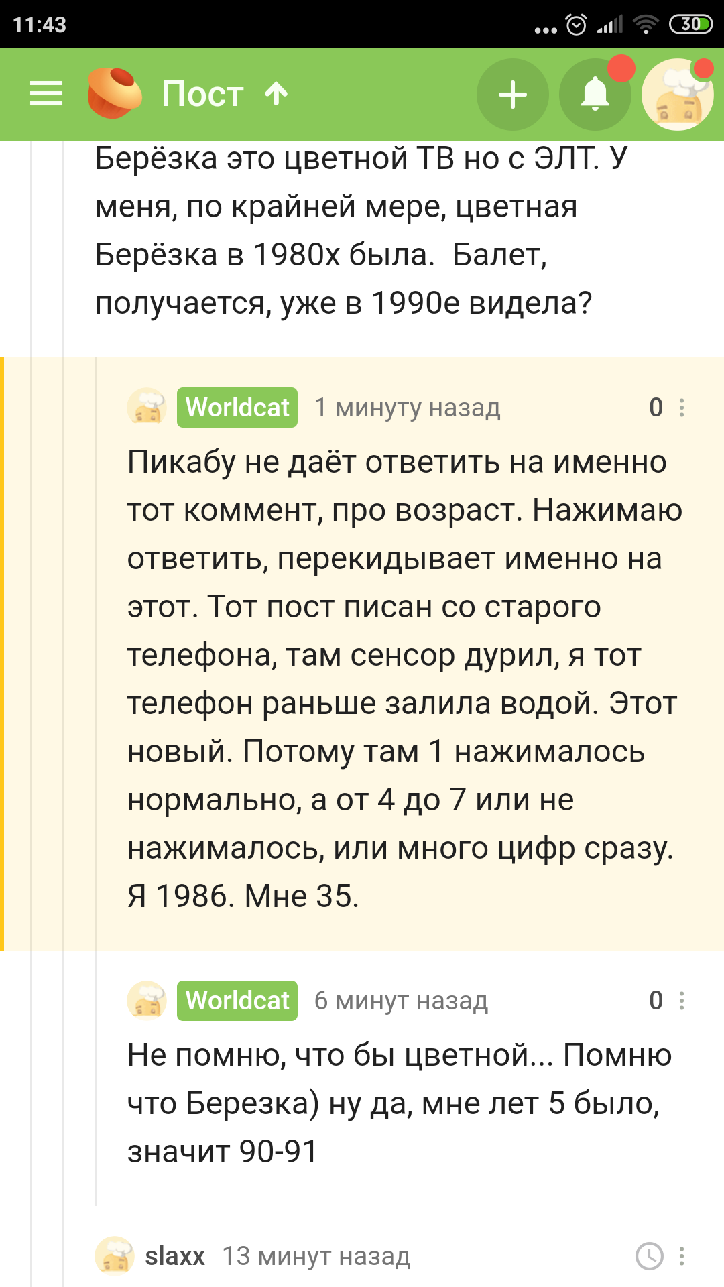Open notifications bell
The image size is (724, 1287).
pyautogui.click(x=595, y=94)
